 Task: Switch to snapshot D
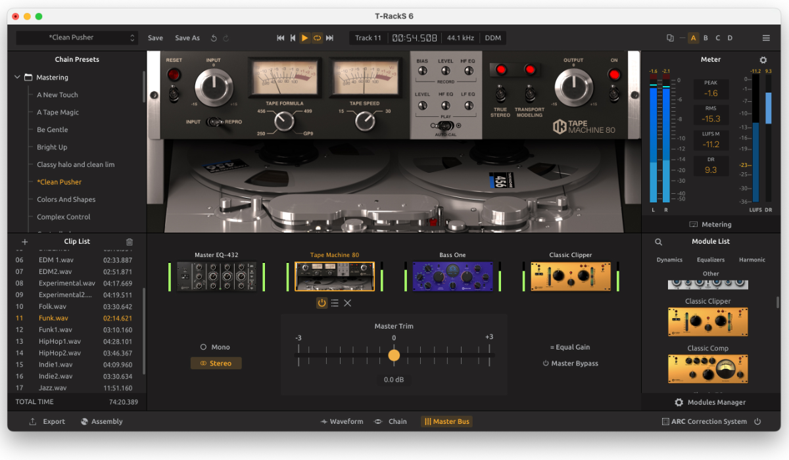pos(730,38)
